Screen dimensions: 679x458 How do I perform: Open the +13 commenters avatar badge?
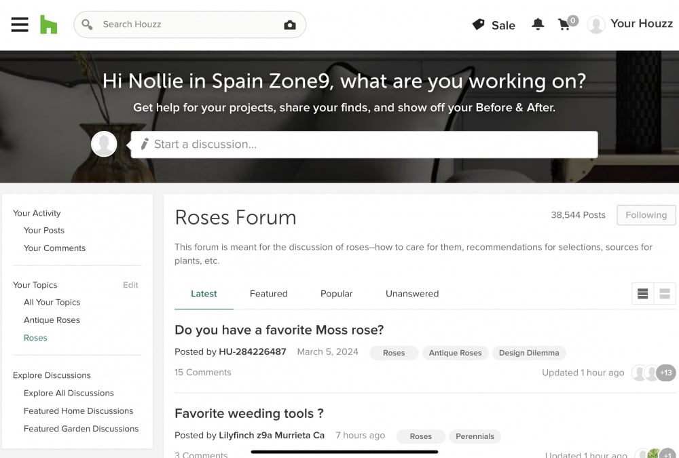(666, 373)
